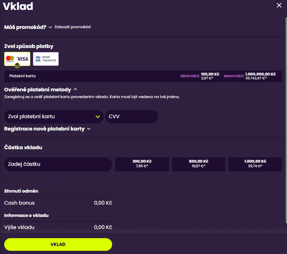Select the Mastercard/Visa card payment method
The image size is (287, 254).
(x=17, y=59)
